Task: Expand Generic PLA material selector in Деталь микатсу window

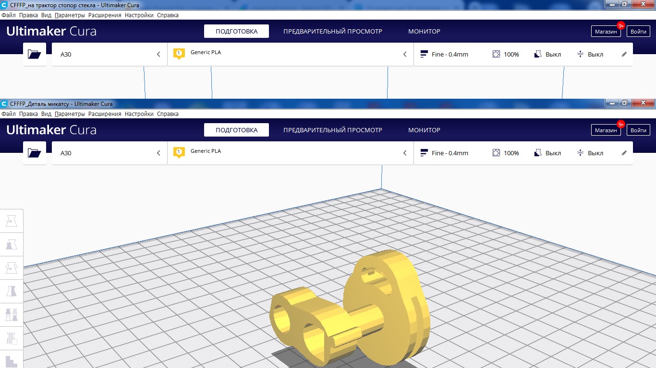Action: coord(291,153)
